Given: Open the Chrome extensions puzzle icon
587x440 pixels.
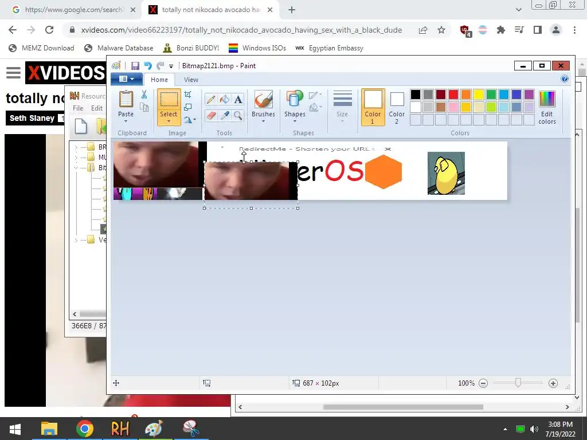Looking at the screenshot, I should pos(501,30).
